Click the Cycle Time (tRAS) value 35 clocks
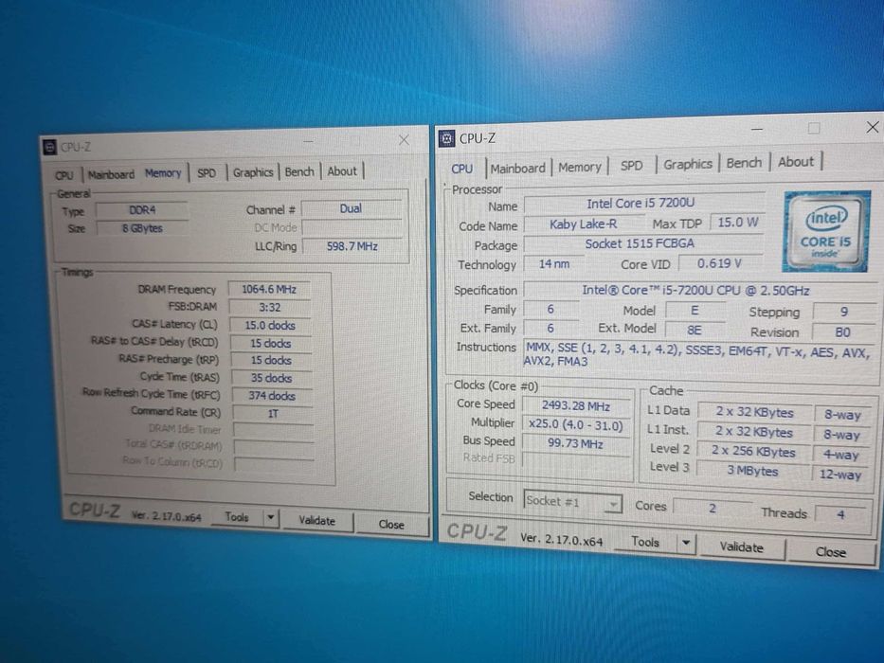The image size is (884, 663). click(x=271, y=378)
